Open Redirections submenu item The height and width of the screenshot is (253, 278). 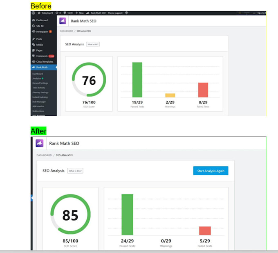38,111
